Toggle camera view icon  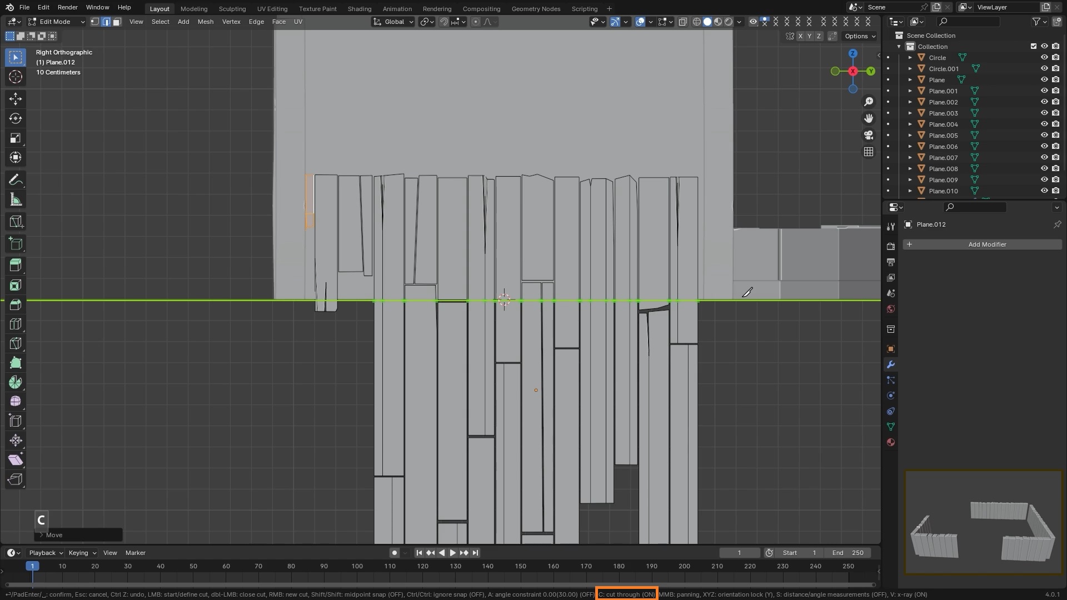869,135
